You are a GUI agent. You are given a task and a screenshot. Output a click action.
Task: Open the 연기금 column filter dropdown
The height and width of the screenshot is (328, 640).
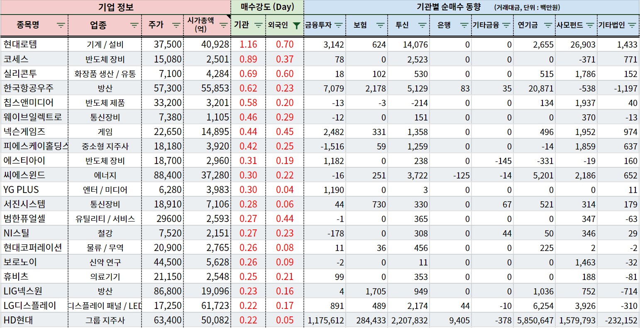(548, 25)
